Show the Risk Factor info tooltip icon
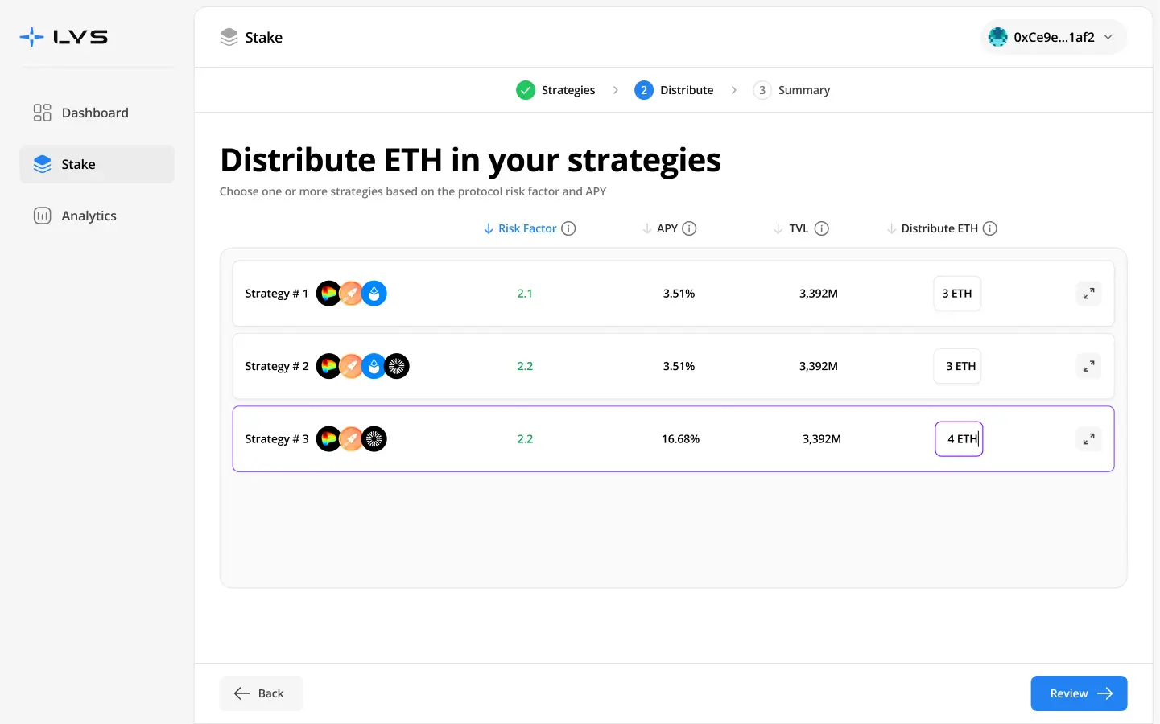The image size is (1160, 724). click(568, 228)
